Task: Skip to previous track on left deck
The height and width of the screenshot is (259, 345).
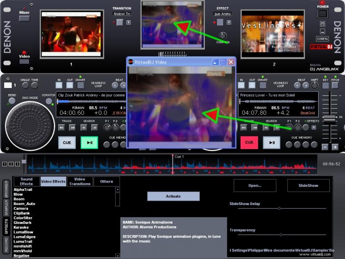Action: pyautogui.click(x=62, y=127)
